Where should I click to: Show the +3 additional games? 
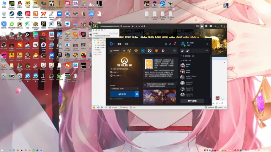tap(174, 51)
